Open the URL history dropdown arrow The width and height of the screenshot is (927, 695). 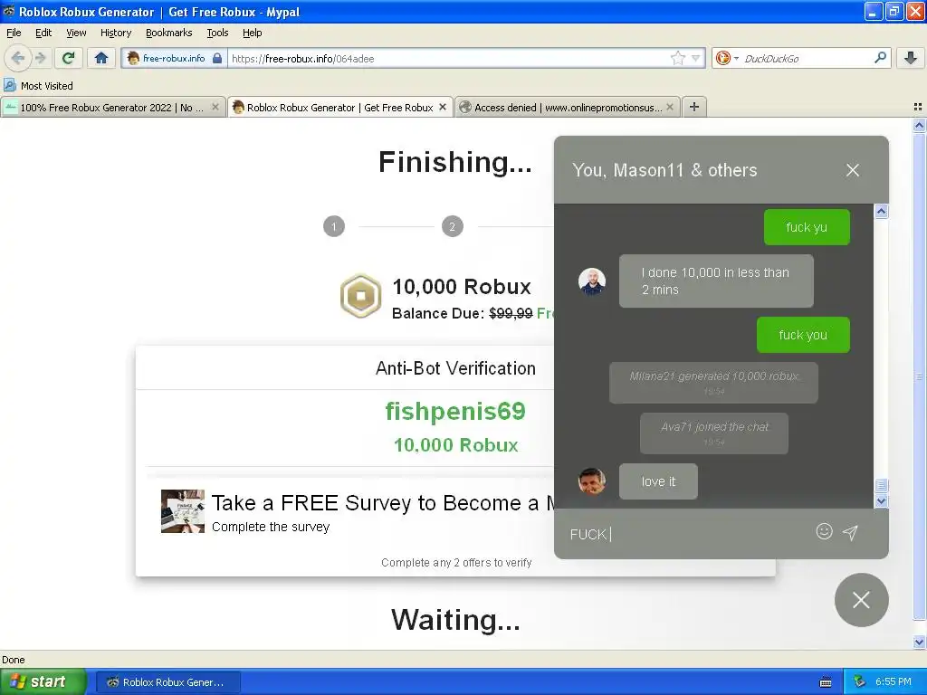click(x=696, y=58)
